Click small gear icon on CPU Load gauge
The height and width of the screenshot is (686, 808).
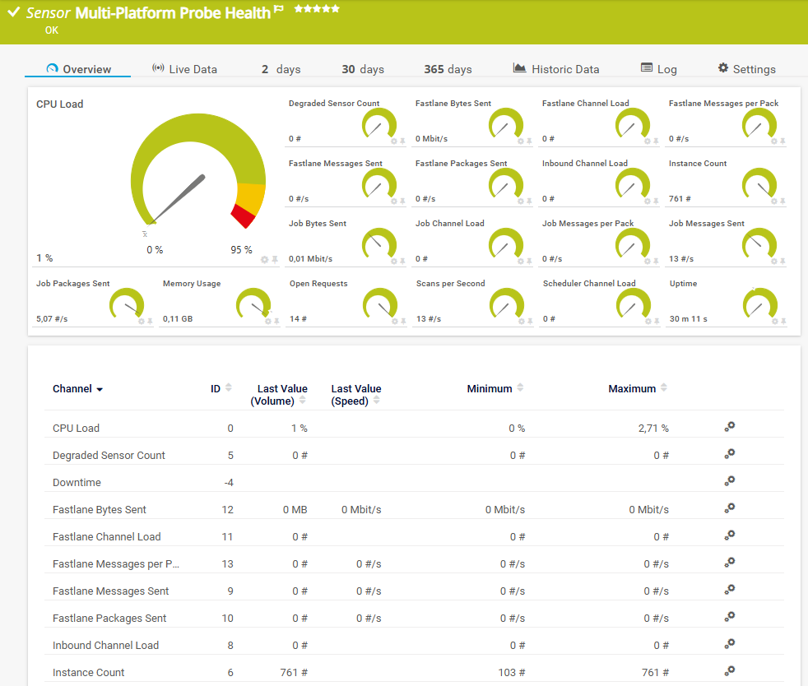(x=265, y=260)
